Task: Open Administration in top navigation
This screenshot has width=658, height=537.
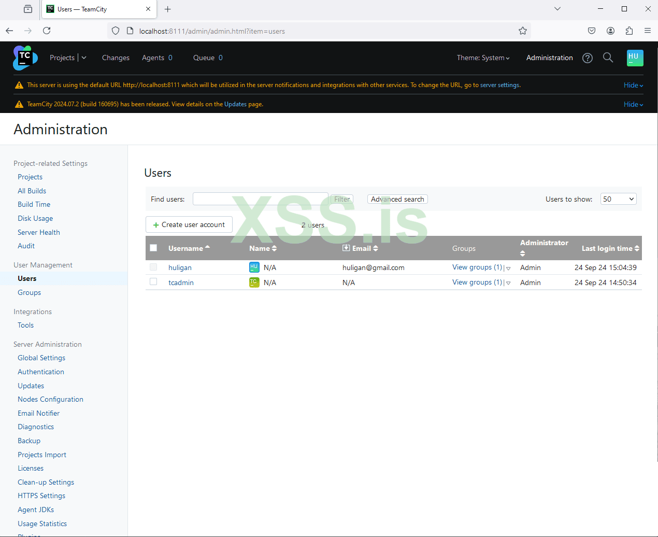Action: click(x=549, y=58)
